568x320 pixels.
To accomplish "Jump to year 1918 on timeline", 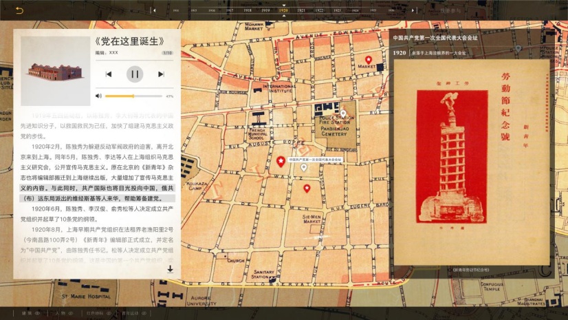I will point(248,10).
